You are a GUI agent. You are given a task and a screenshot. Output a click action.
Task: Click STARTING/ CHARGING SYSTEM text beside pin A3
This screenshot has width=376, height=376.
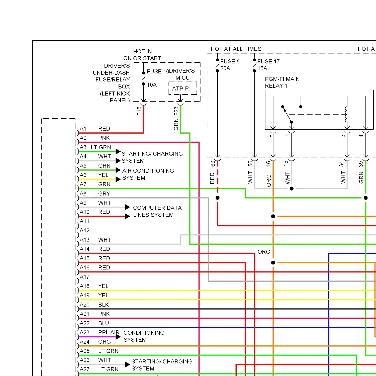pyautogui.click(x=152, y=157)
